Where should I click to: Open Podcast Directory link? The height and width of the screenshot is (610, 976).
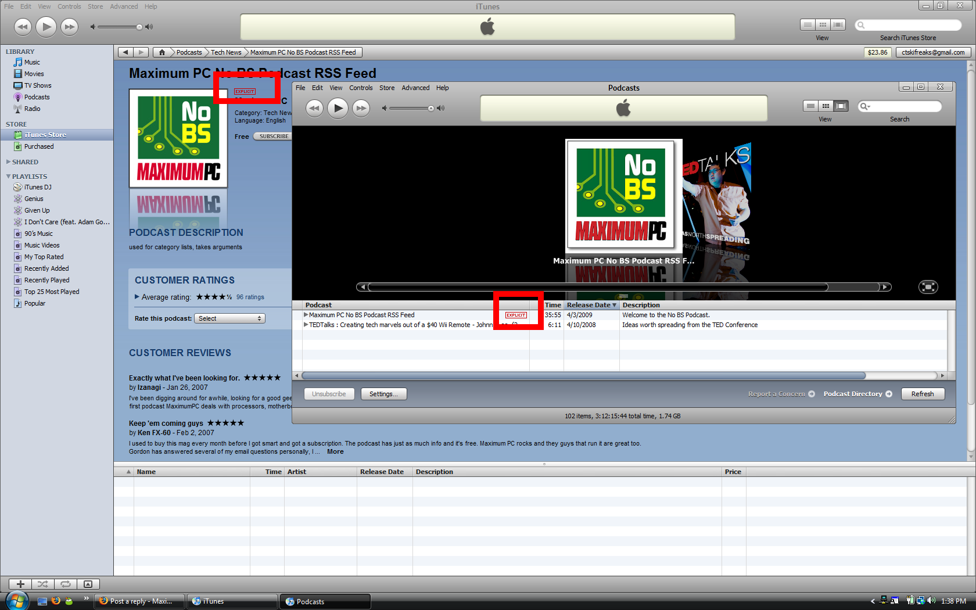point(857,394)
